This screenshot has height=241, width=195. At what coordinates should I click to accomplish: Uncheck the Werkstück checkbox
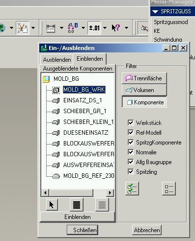[x=131, y=122]
